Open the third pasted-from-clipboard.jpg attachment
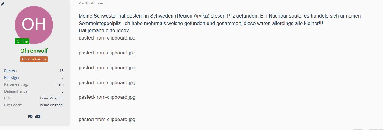Screen dimensions: 383x130 107,68
